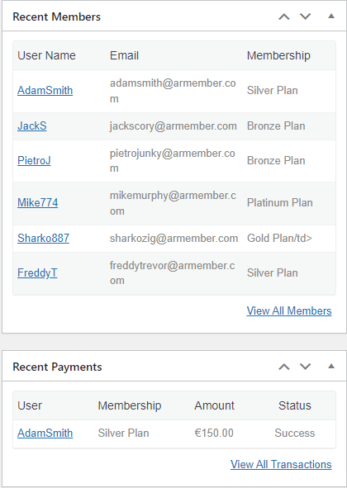Select the Email column header
The height and width of the screenshot is (488, 347).
tap(124, 55)
